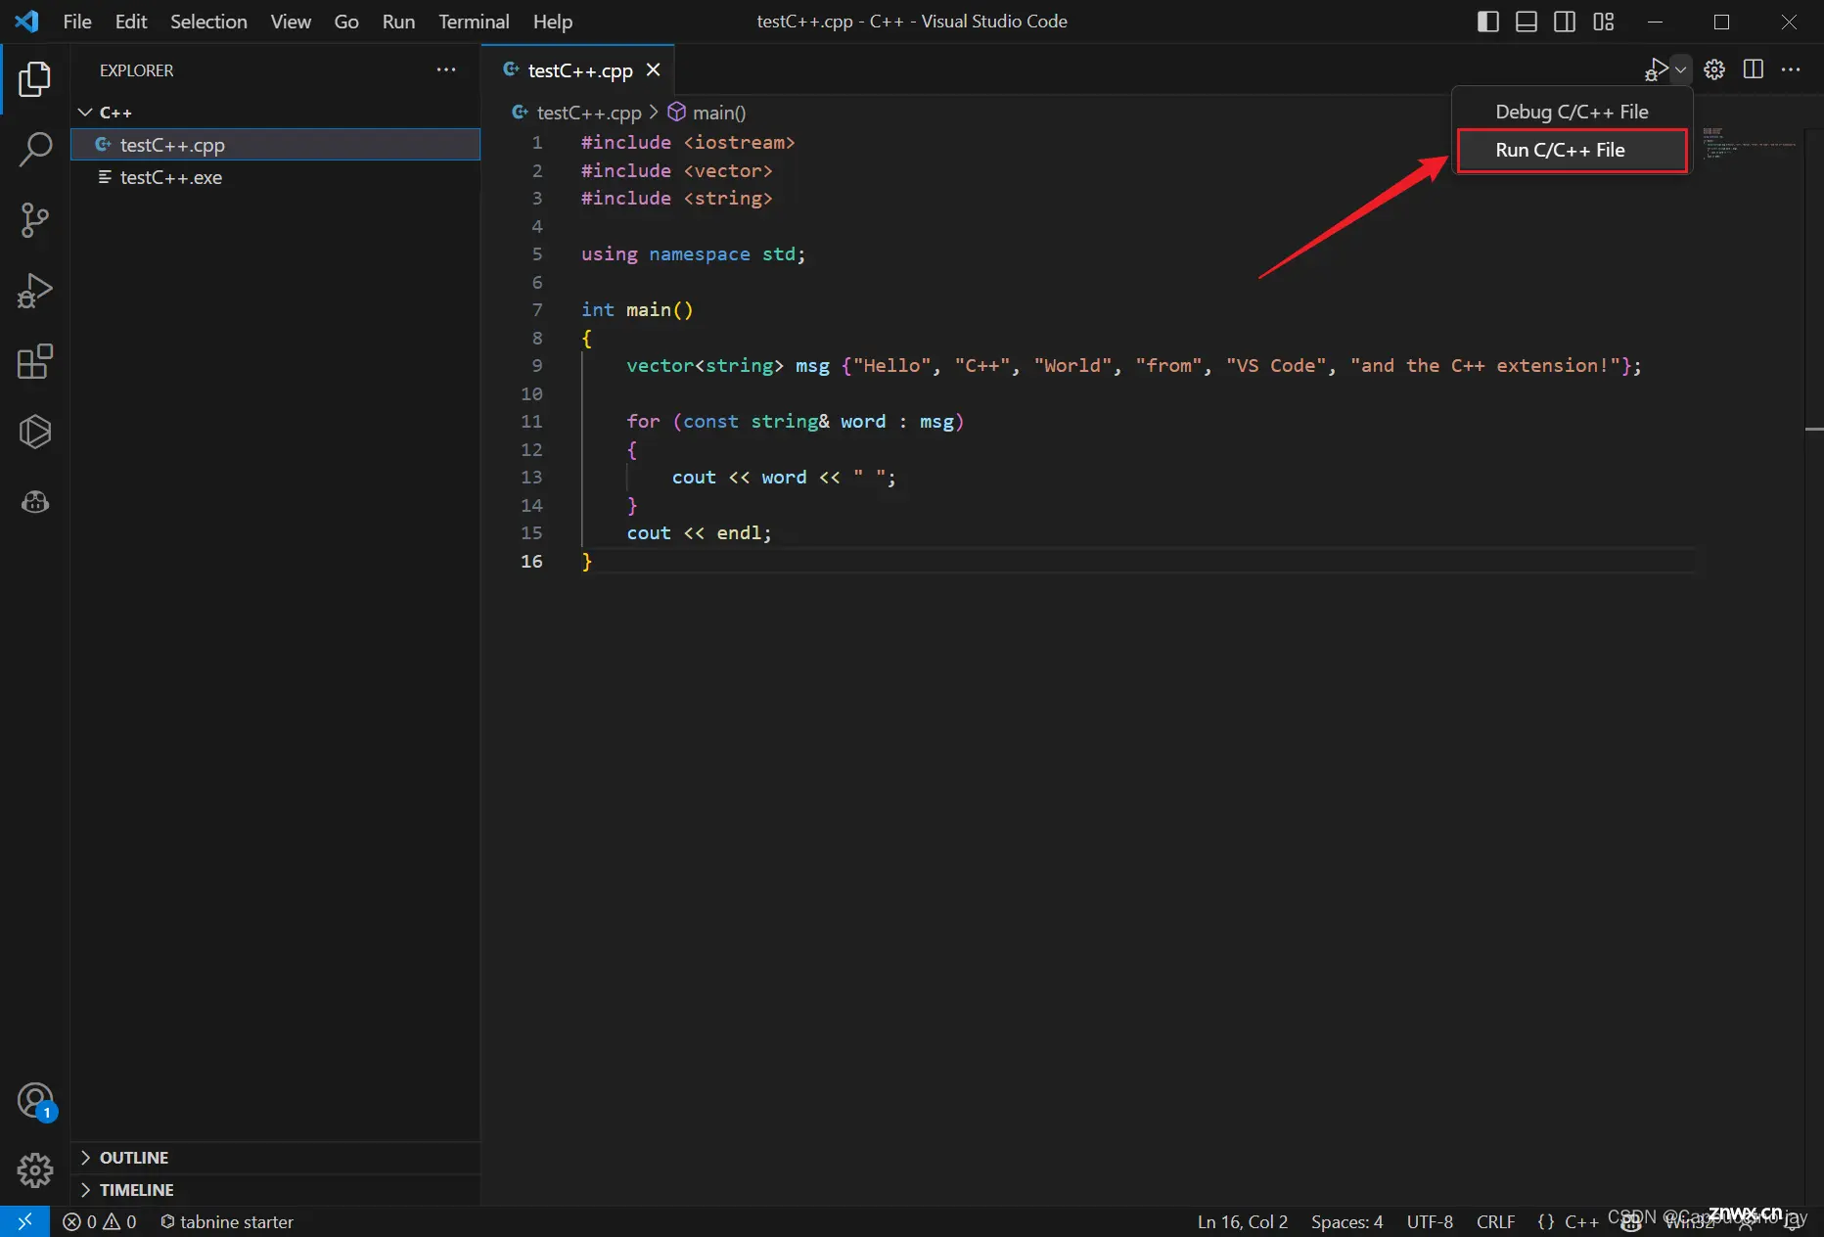Open the Edit menu

click(131, 22)
